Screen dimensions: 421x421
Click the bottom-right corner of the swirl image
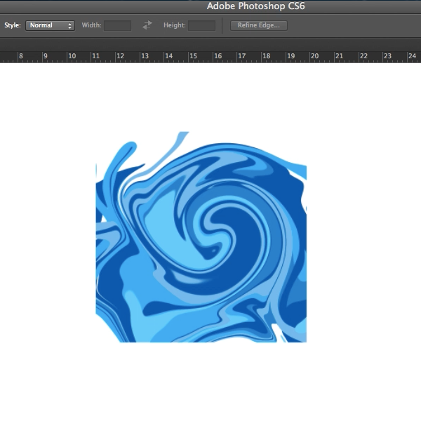point(305,341)
